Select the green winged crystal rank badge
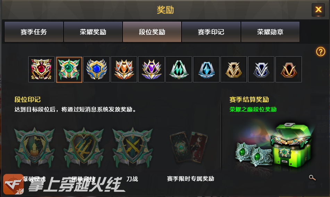The height and width of the screenshot is (197, 330). coord(179,69)
